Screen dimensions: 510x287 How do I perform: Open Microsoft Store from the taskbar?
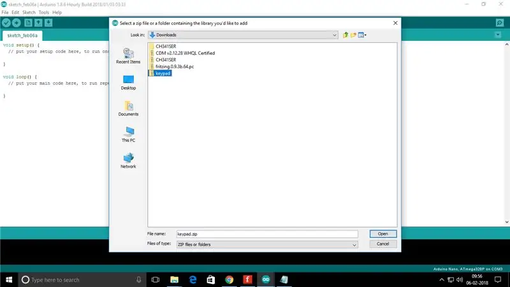coord(211,280)
